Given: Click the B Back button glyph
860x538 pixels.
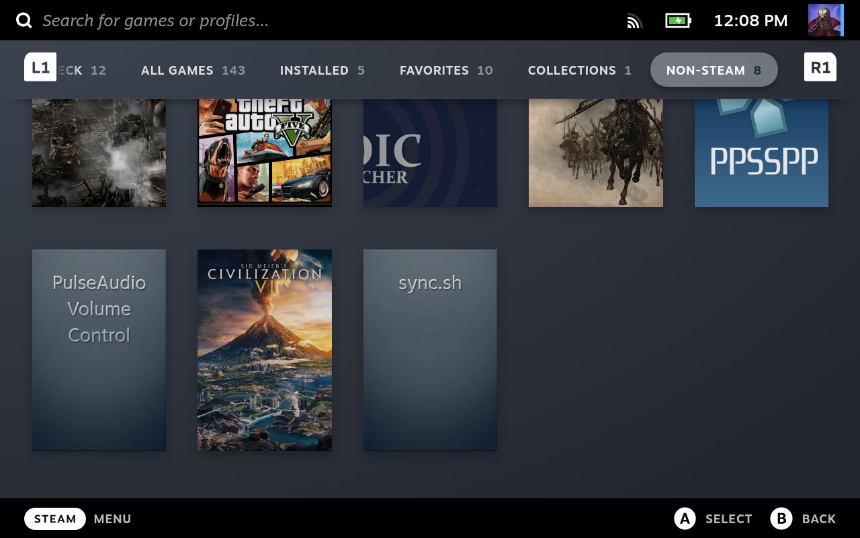Looking at the screenshot, I should tap(781, 518).
